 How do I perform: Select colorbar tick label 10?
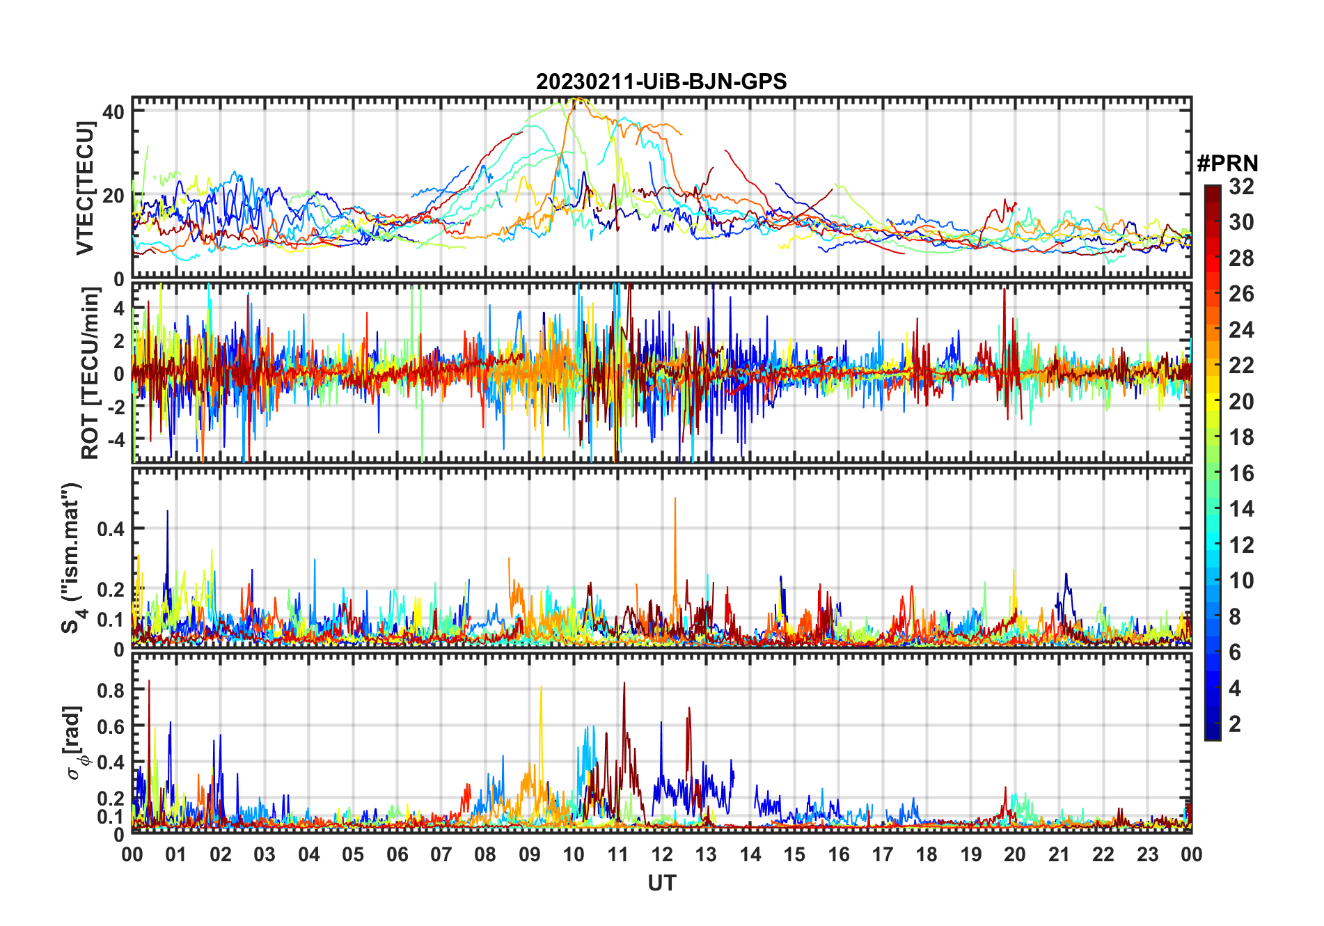pyautogui.click(x=1241, y=581)
